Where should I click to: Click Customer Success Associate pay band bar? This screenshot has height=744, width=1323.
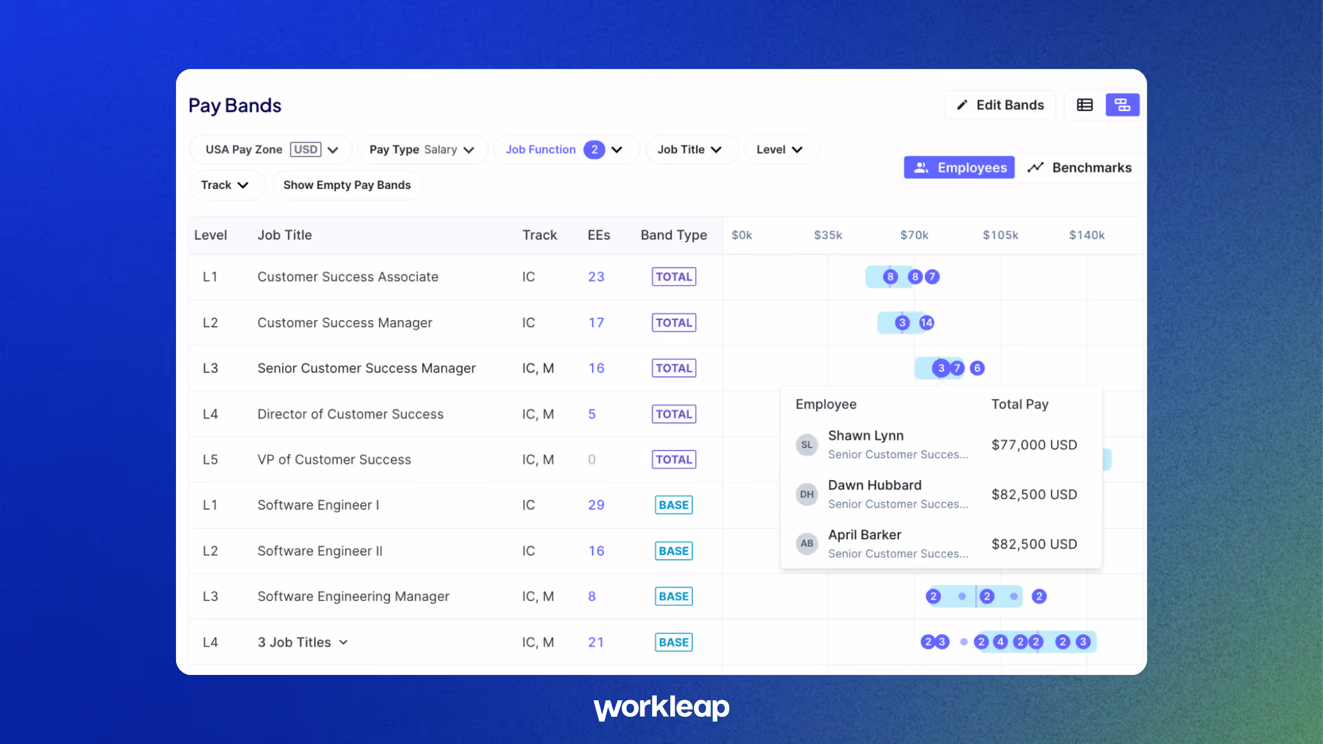(875, 277)
